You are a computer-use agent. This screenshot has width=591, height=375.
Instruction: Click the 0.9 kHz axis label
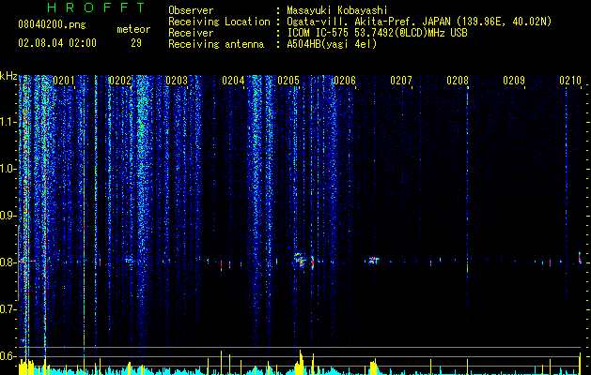(x=8, y=216)
